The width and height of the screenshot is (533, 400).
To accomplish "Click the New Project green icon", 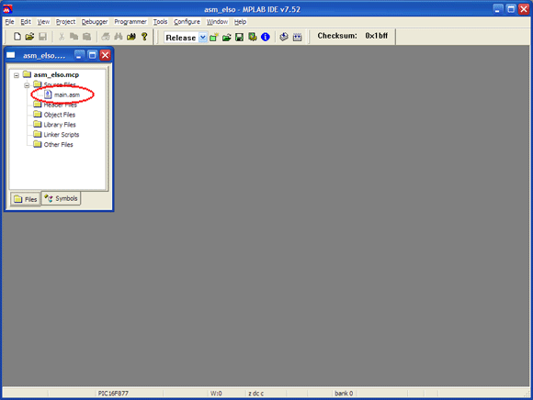I will 214,37.
